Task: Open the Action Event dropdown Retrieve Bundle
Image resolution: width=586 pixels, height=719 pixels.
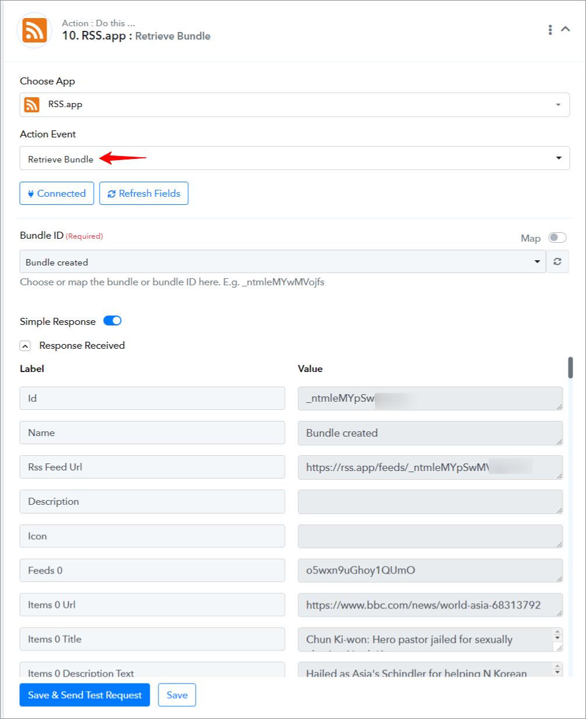Action: [x=295, y=158]
